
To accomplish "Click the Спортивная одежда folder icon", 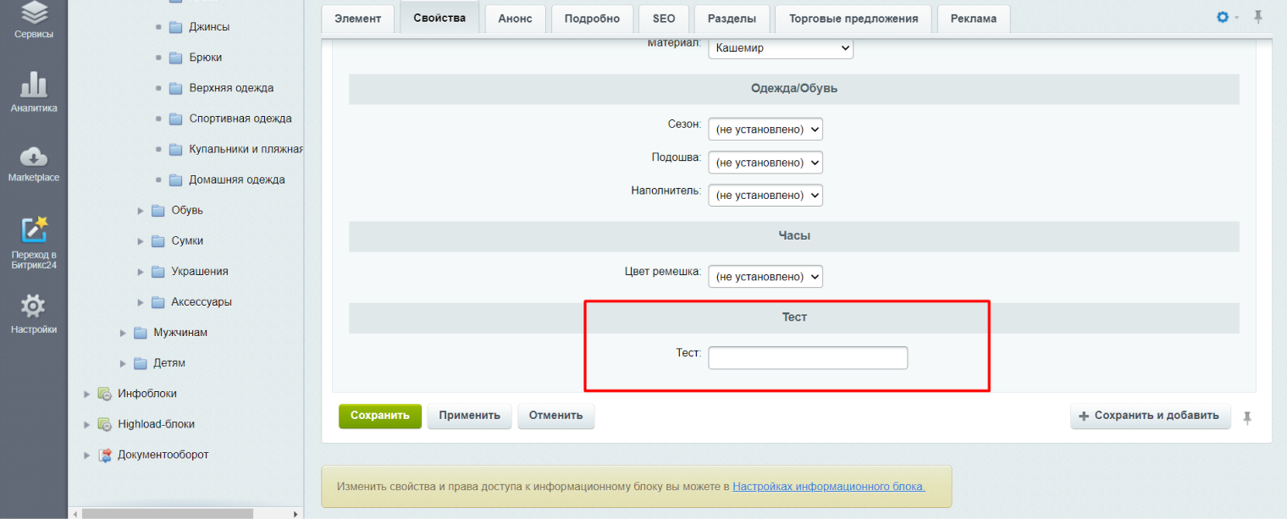I will (176, 119).
